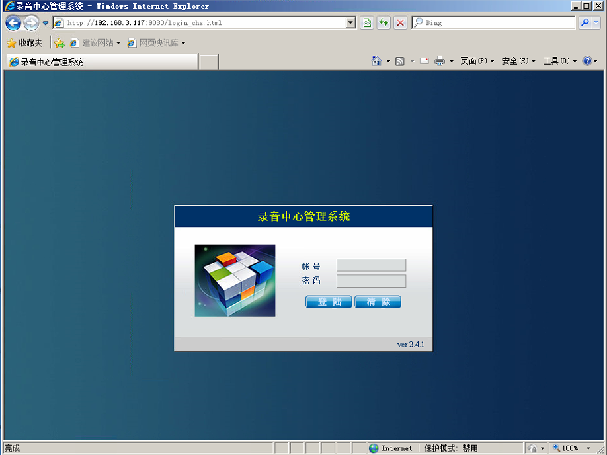Expand the zoom level 100% dropdown

pyautogui.click(x=588, y=448)
